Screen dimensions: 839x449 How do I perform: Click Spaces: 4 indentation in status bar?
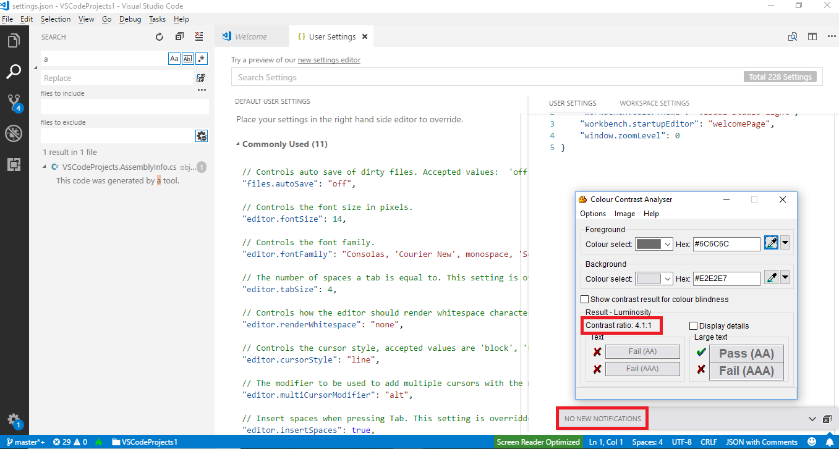tap(647, 442)
